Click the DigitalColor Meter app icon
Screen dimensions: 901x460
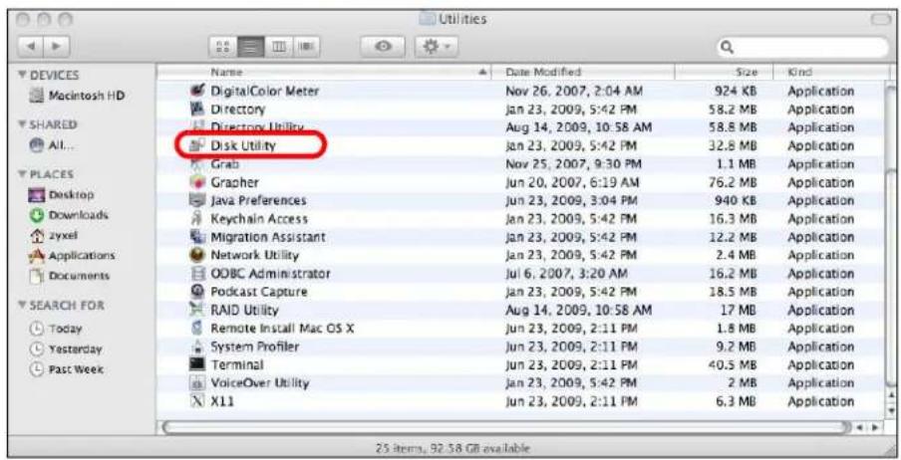(x=197, y=91)
